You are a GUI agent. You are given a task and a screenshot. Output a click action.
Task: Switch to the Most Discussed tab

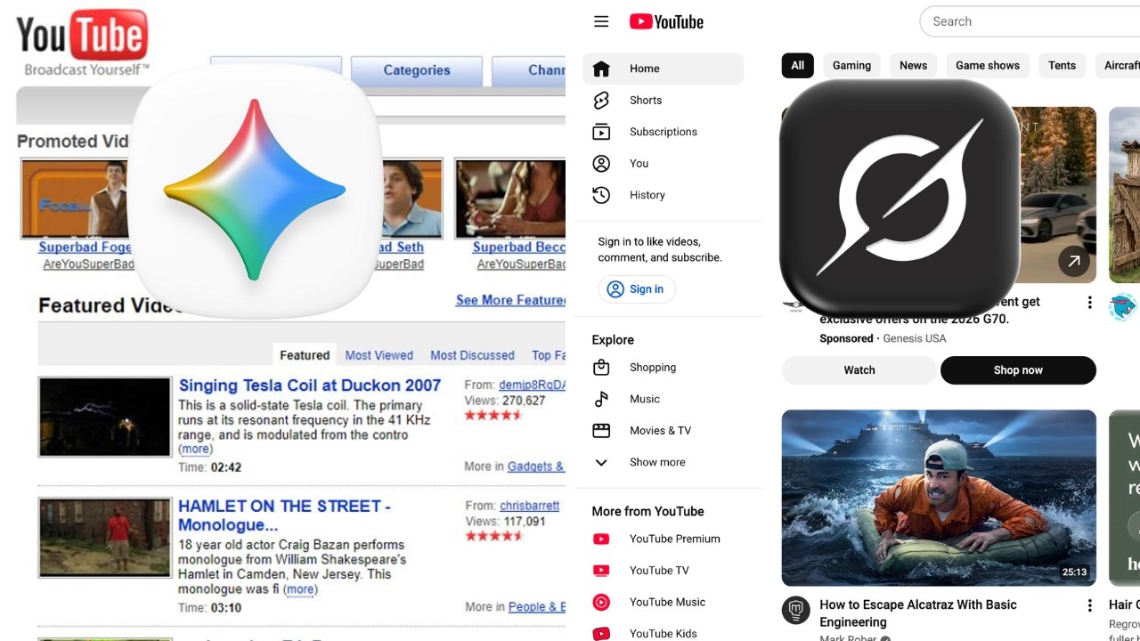(x=472, y=355)
